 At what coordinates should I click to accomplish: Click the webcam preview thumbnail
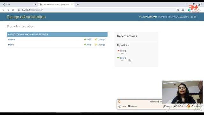pos(182,92)
